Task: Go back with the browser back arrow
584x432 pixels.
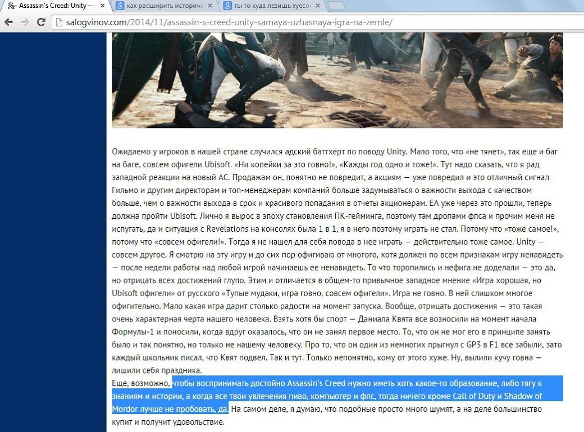Action: tap(8, 22)
